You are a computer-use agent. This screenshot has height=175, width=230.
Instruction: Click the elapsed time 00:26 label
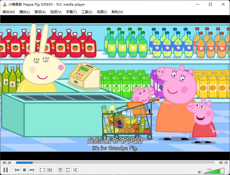tap(7, 163)
